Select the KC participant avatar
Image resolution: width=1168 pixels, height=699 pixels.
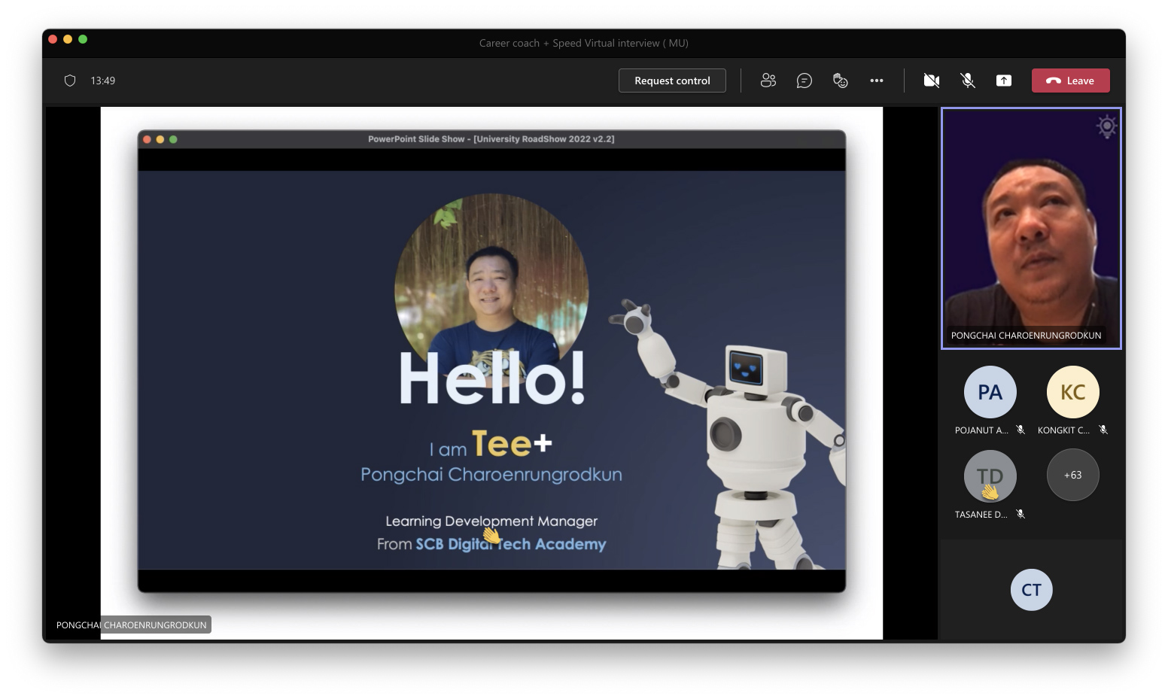click(x=1072, y=392)
